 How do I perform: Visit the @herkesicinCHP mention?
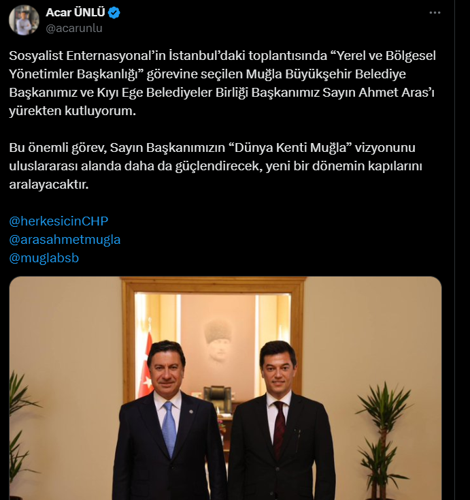coord(58,221)
